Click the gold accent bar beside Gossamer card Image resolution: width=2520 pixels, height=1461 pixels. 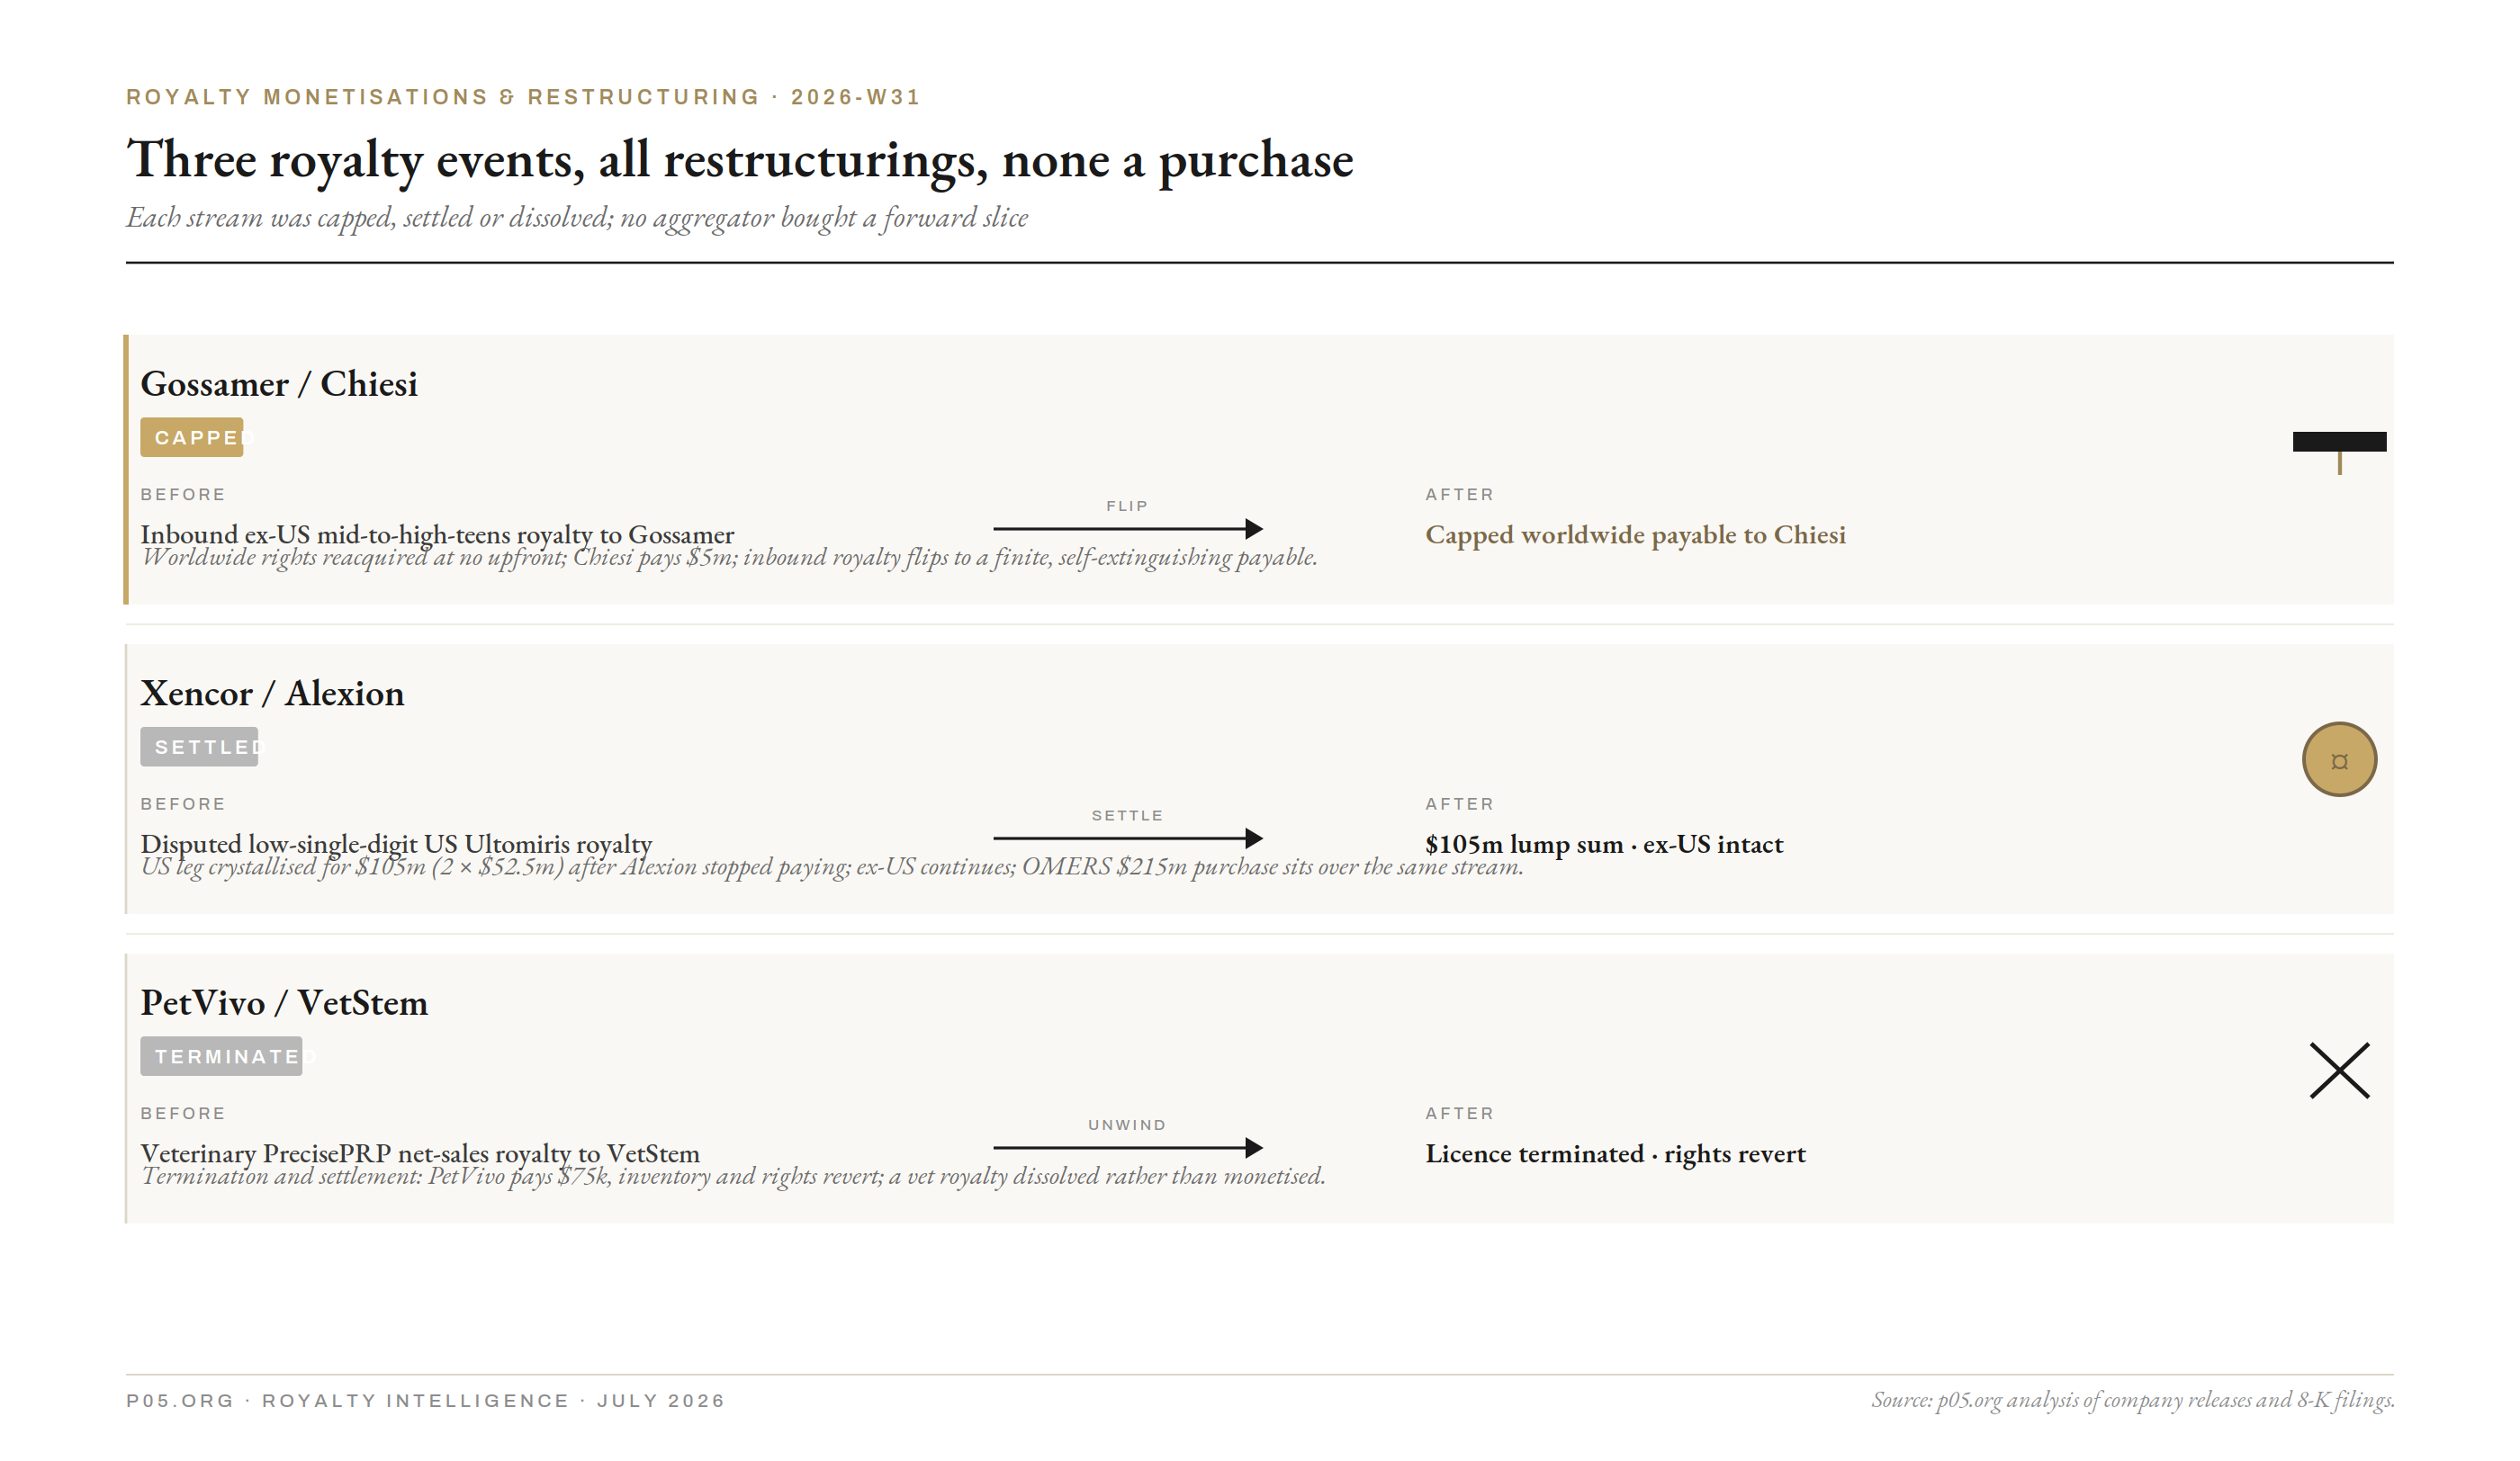(126, 469)
